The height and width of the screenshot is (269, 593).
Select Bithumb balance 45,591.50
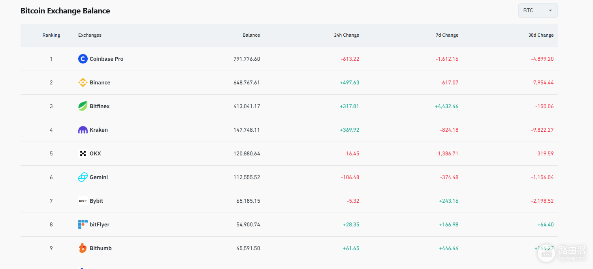click(x=248, y=248)
